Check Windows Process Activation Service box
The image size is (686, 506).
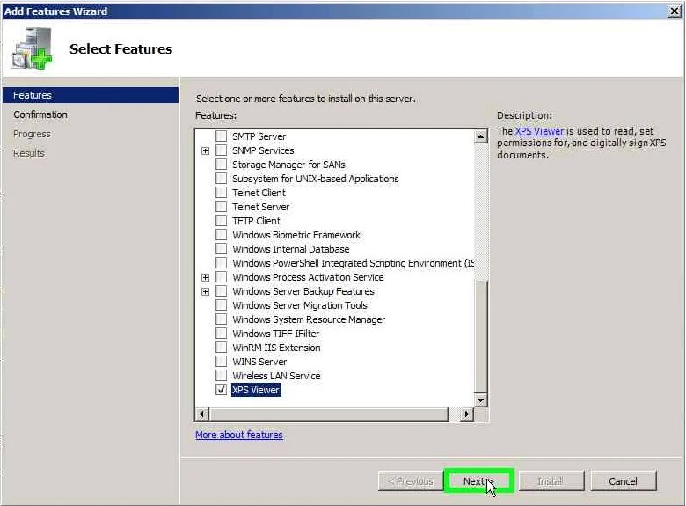tap(222, 276)
